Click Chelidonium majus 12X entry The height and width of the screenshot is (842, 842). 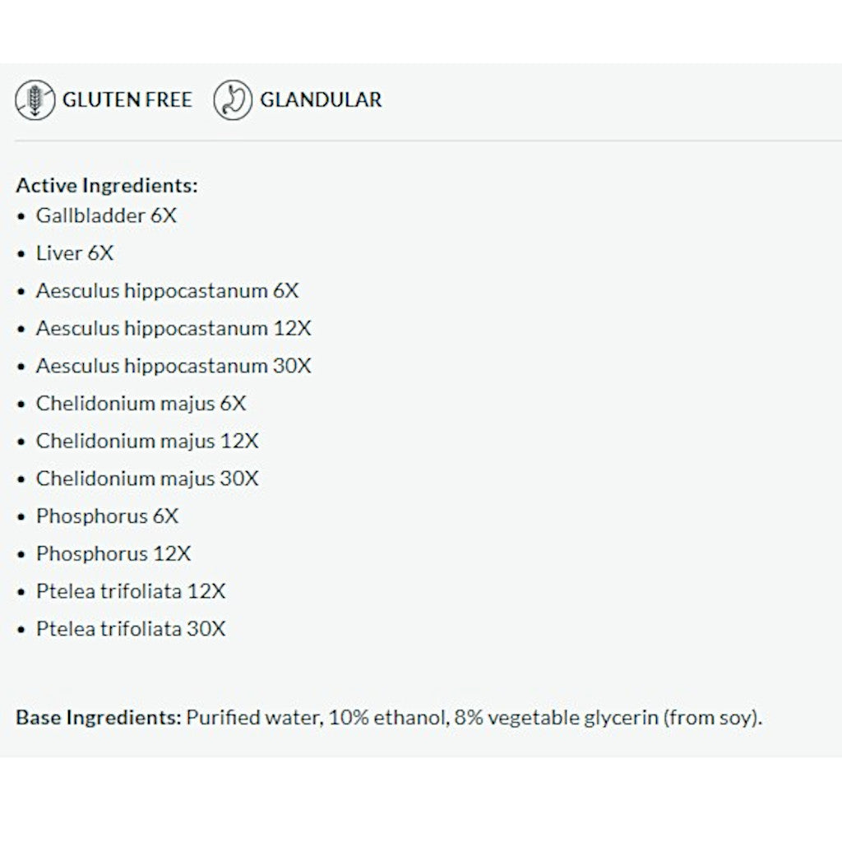point(147,442)
